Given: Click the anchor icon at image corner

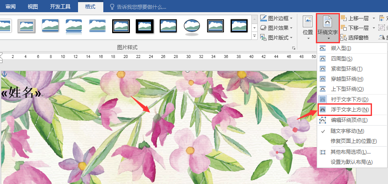Looking at the screenshot, I should click(4, 74).
